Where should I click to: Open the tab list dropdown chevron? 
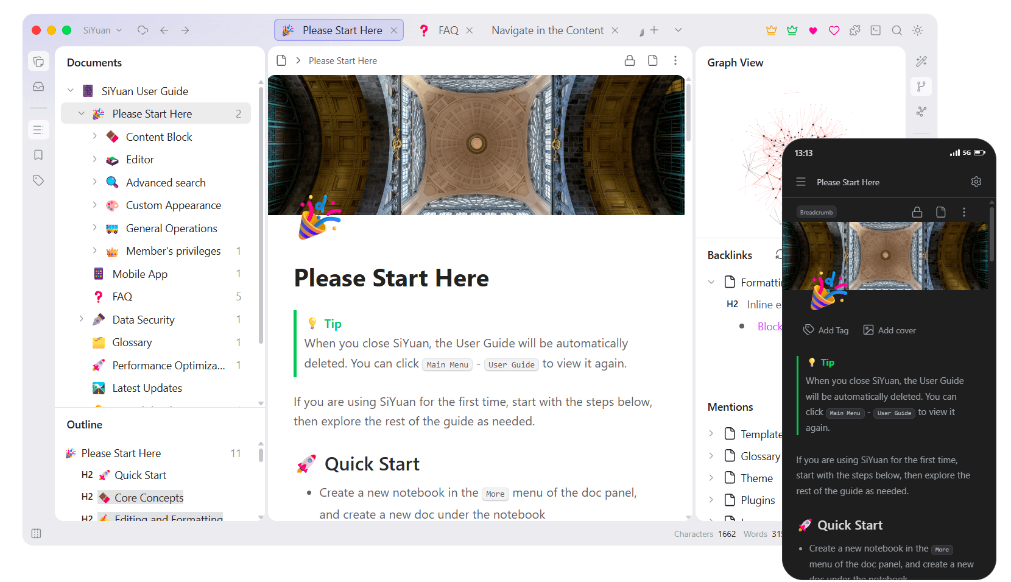point(678,30)
